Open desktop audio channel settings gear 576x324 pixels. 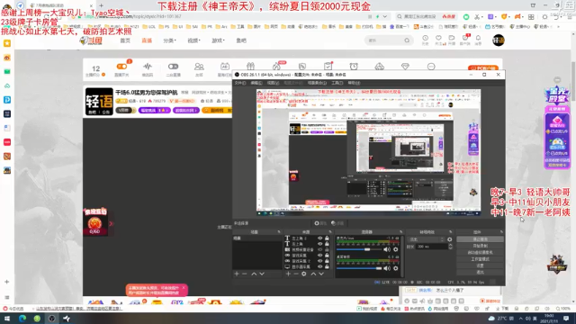point(396,268)
